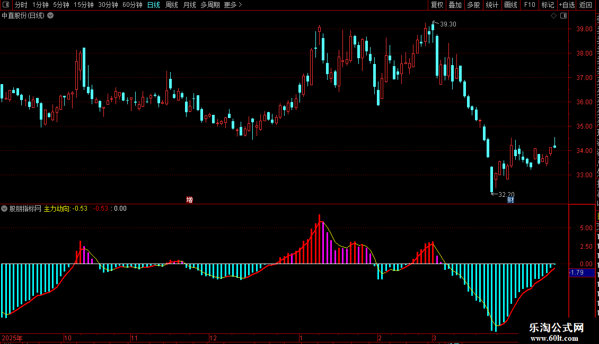Toggle the right info panel icon under 返回
This screenshot has height=344, width=599.
click(563, 16)
